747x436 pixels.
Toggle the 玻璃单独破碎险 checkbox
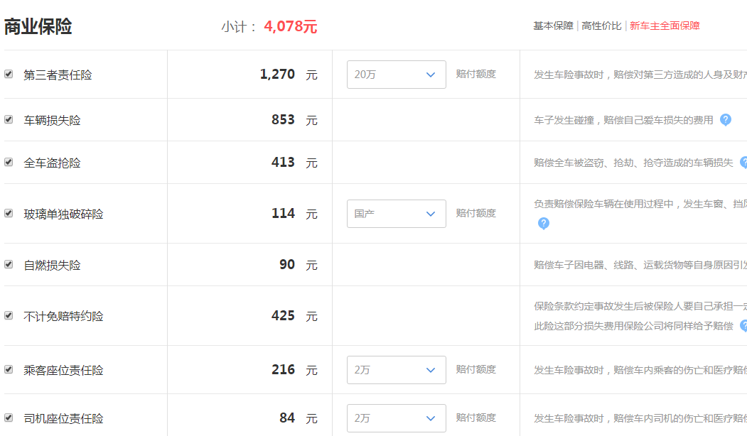pos(9,213)
